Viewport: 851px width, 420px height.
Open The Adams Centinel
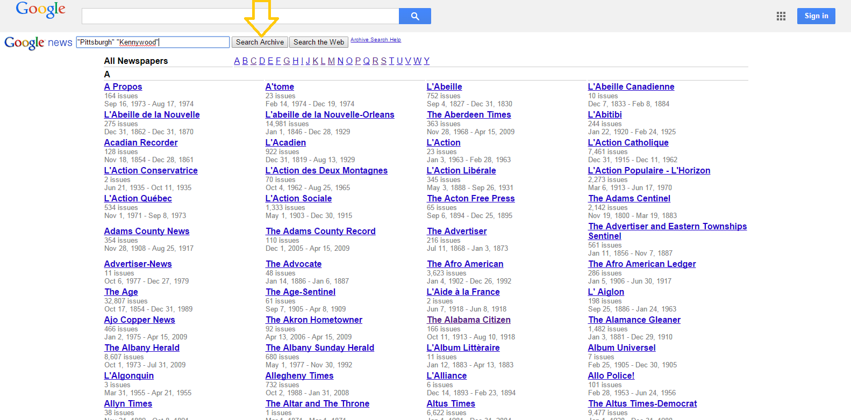630,199
